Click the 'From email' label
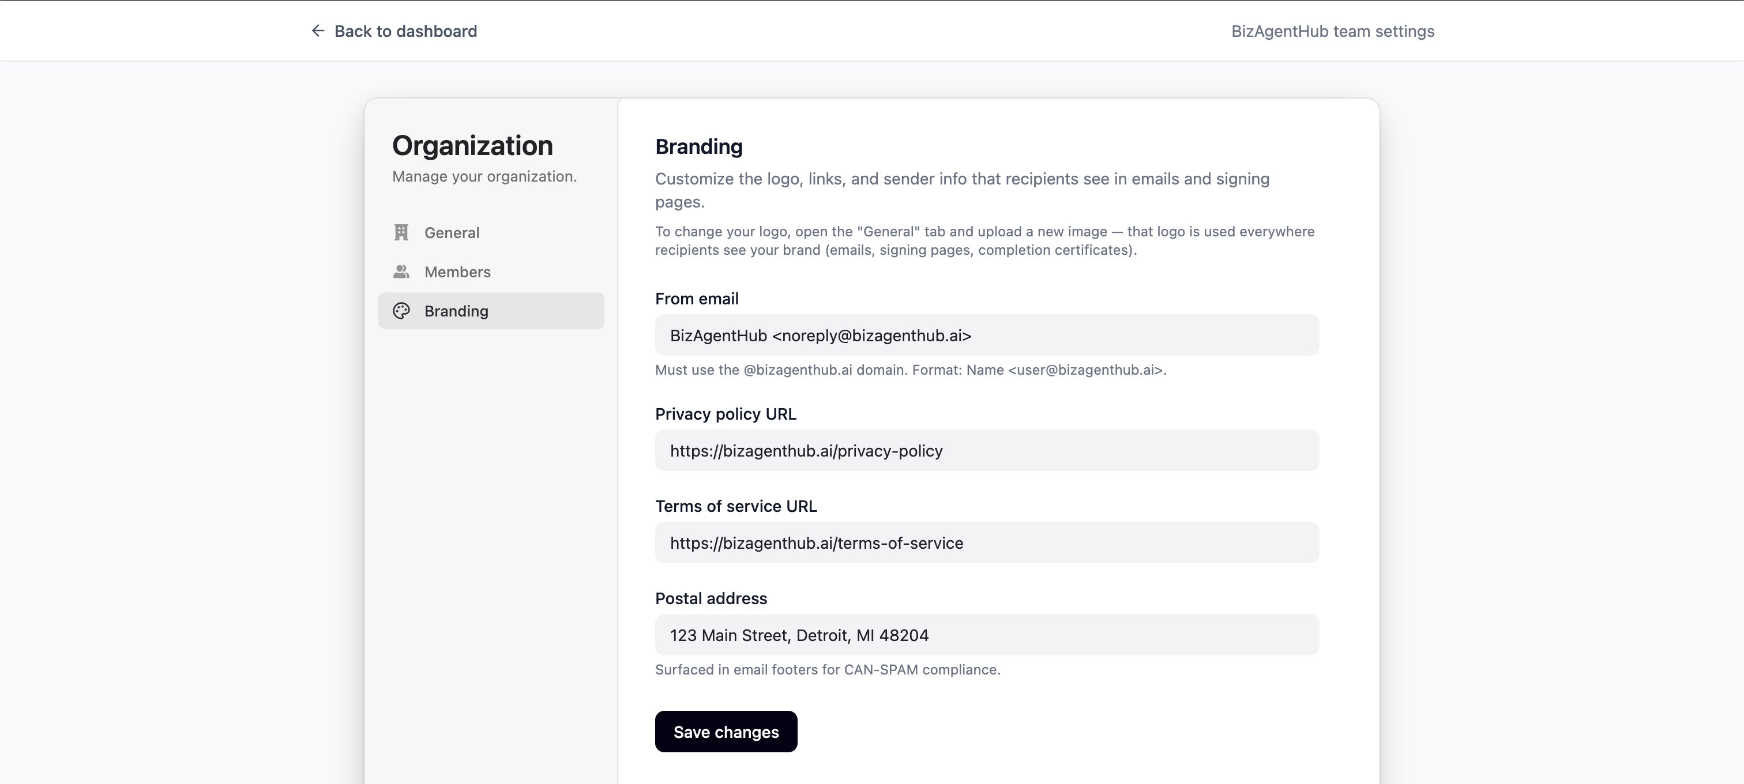 [697, 299]
